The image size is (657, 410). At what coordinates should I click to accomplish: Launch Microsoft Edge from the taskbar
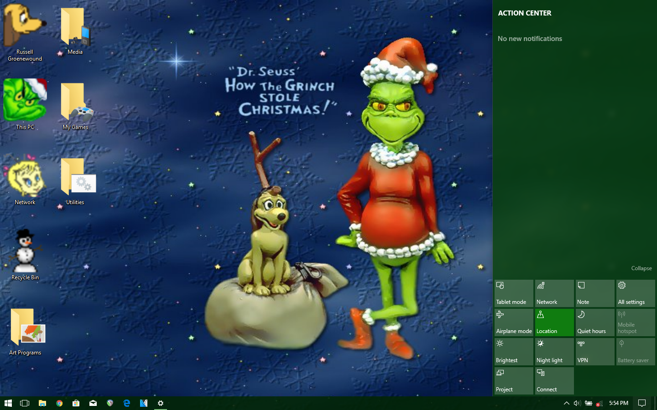[127, 403]
